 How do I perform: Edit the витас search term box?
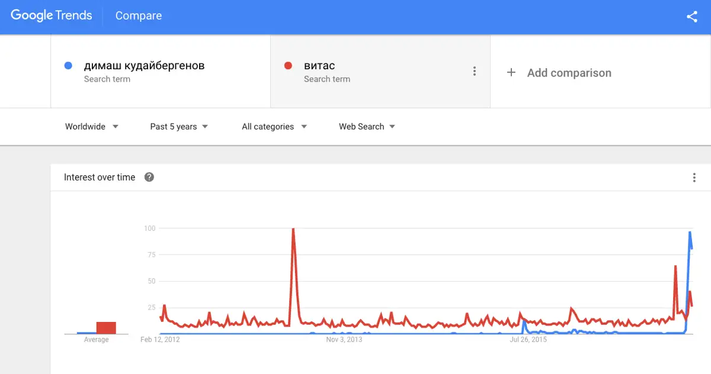pos(380,72)
